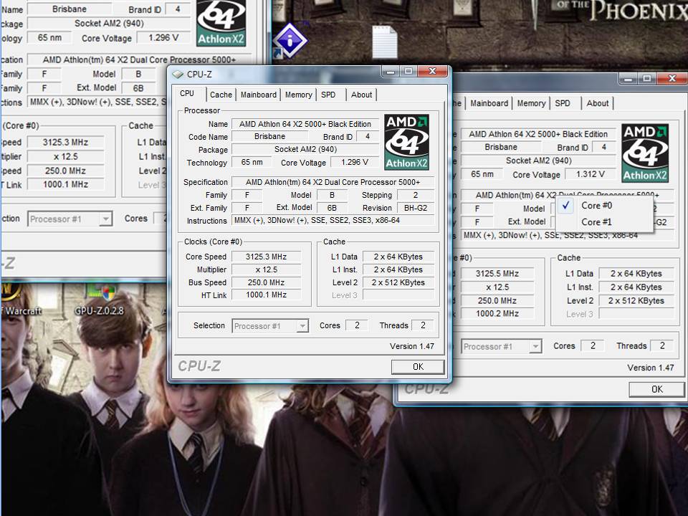Click the Version 1.47 label in the front window

click(412, 346)
